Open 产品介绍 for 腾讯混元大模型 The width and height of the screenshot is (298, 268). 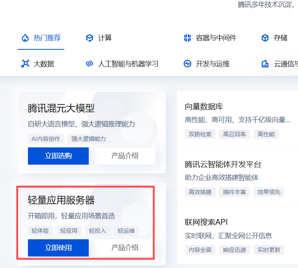point(125,156)
